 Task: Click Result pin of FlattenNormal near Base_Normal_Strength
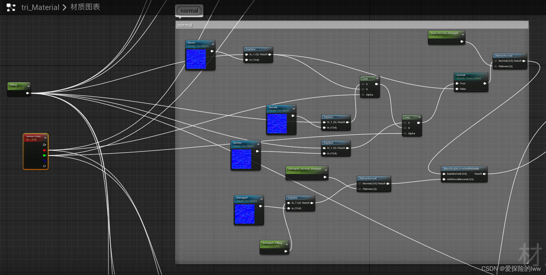[524, 61]
